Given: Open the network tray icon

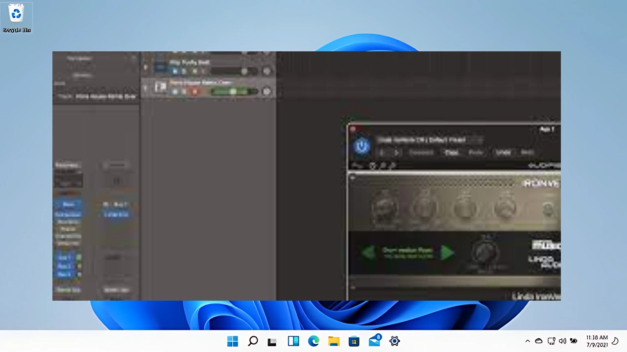Looking at the screenshot, I should pyautogui.click(x=552, y=341).
